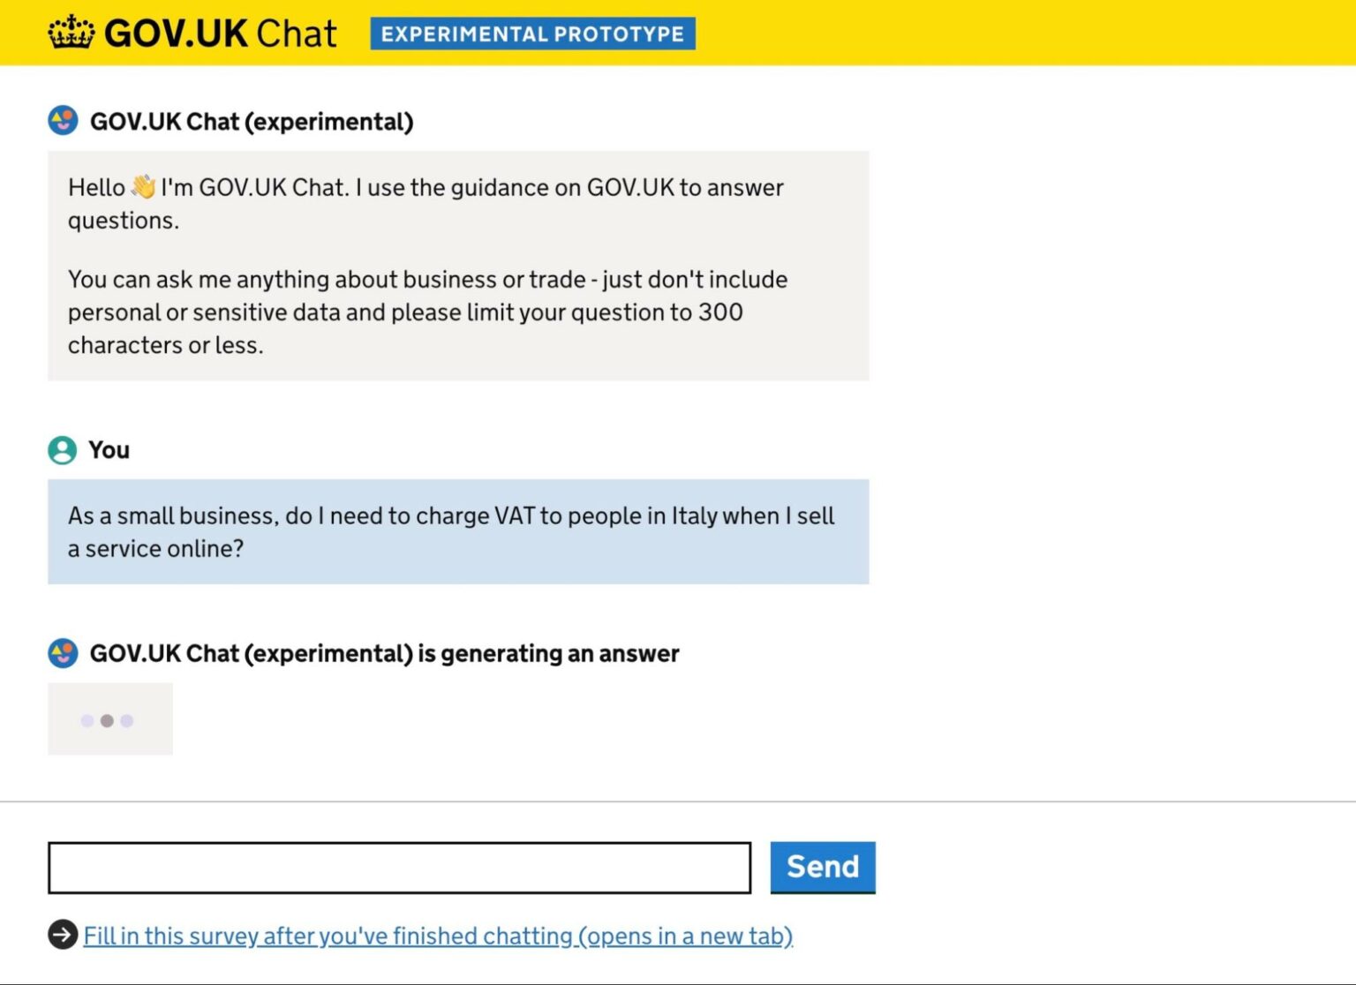The image size is (1356, 985).
Task: Click the teal user avatar beside You
Action: [61, 450]
